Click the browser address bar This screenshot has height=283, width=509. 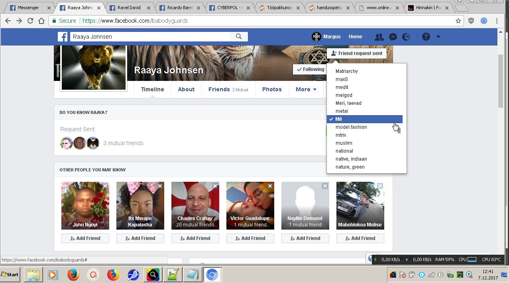click(x=255, y=21)
